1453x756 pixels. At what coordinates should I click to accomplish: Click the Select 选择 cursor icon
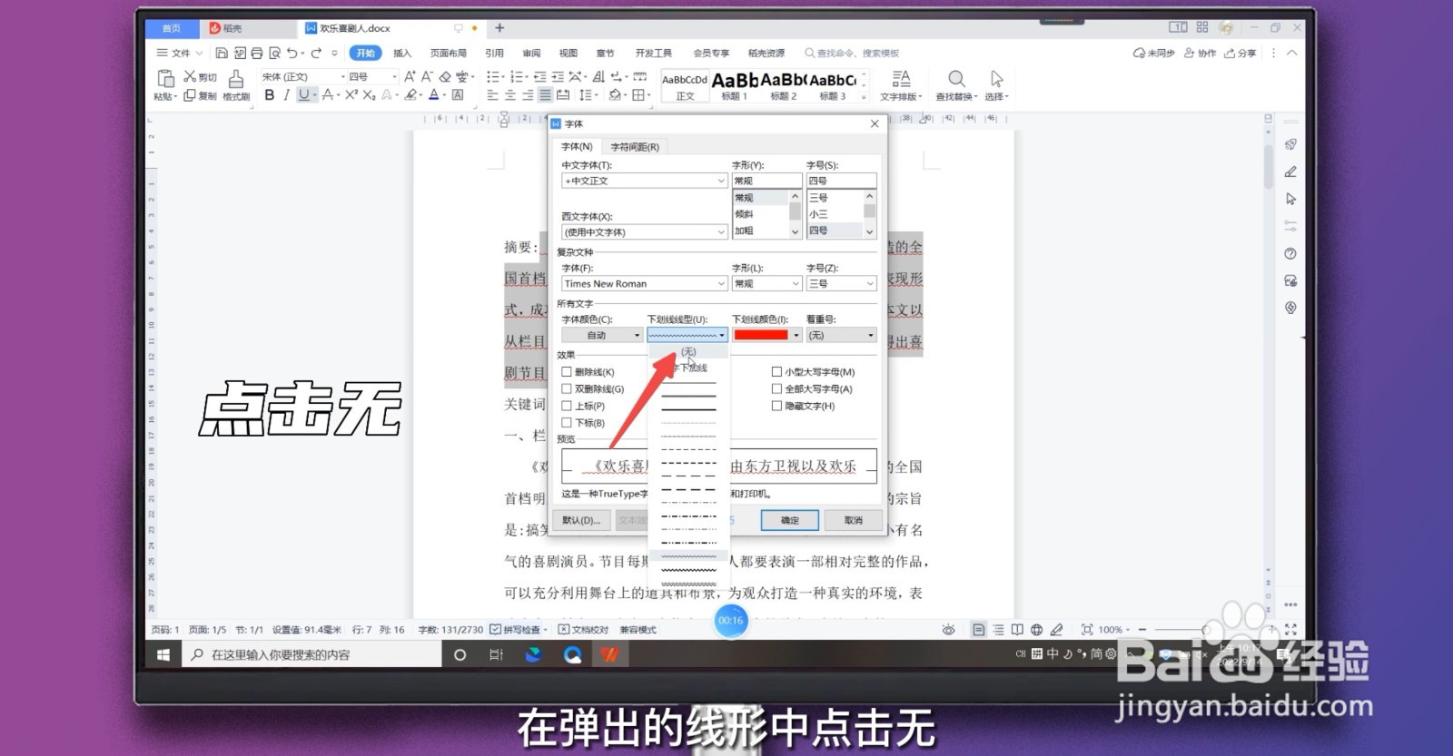pyautogui.click(x=996, y=79)
